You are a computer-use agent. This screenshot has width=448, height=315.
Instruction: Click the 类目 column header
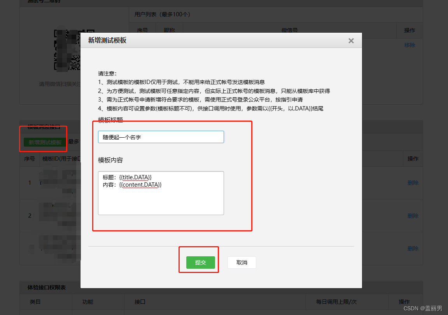point(35,302)
